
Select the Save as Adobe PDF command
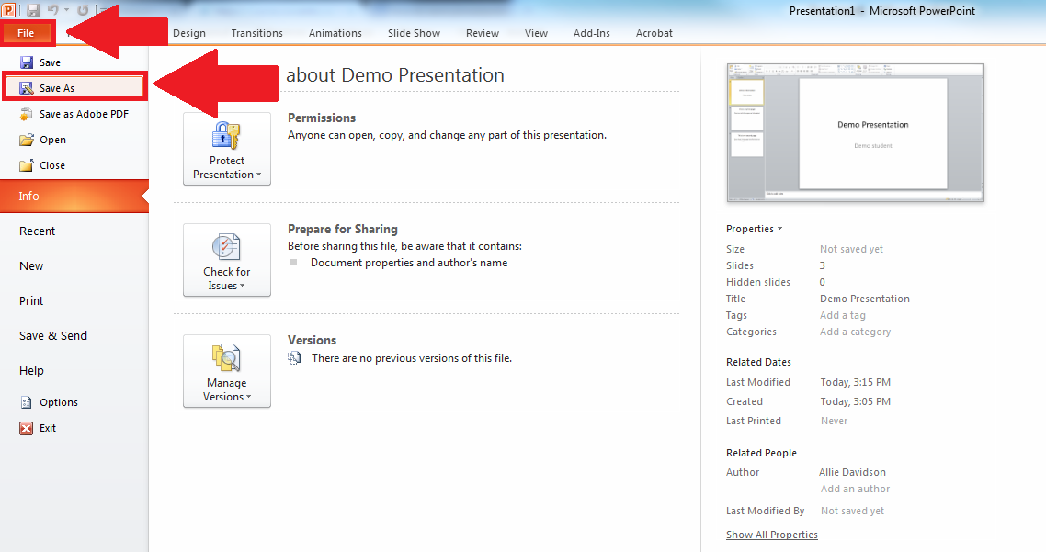point(83,113)
